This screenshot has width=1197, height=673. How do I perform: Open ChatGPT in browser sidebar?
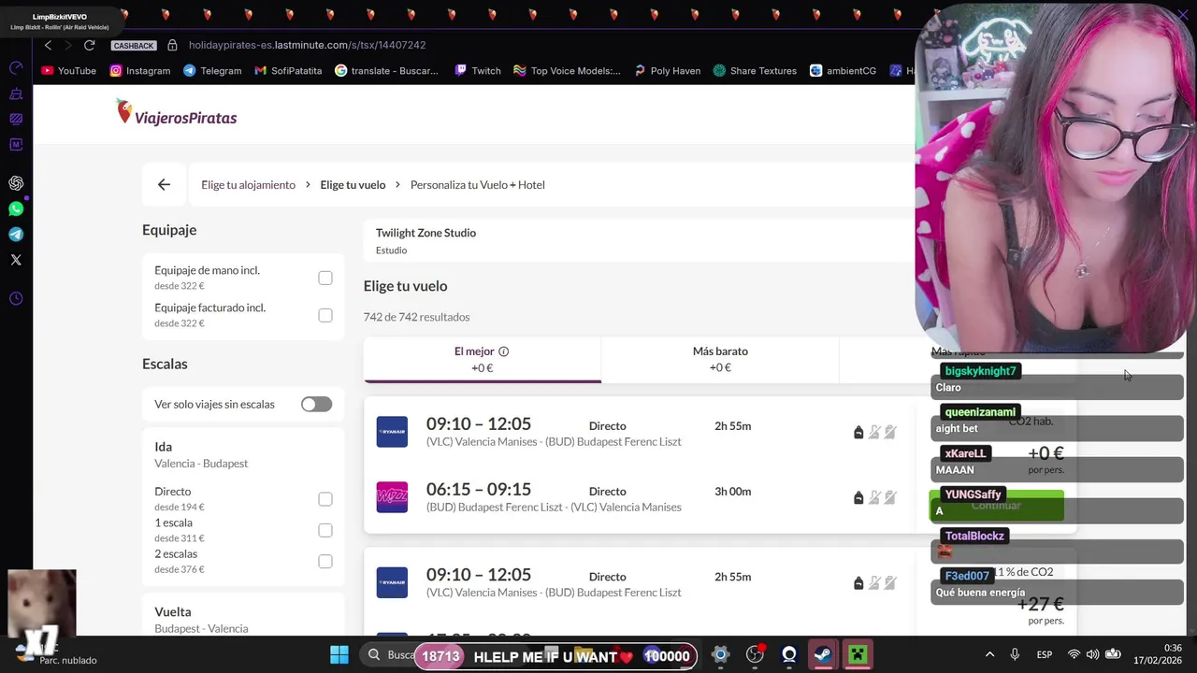[x=16, y=183]
